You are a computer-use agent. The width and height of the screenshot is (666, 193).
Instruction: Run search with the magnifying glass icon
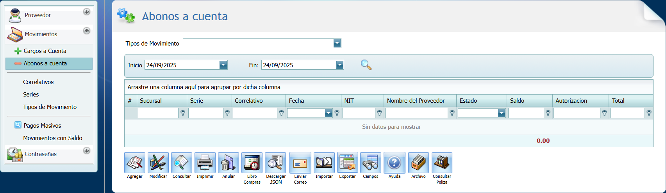point(366,65)
